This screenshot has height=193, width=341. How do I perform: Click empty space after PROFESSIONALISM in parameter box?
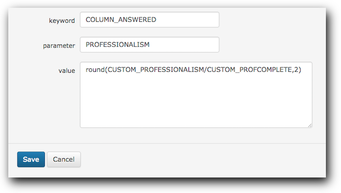tap(184, 45)
